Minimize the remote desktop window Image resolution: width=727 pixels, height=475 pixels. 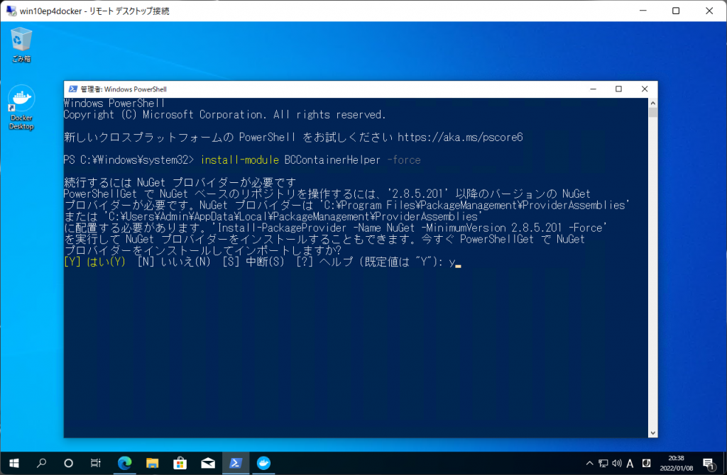pyautogui.click(x=643, y=11)
